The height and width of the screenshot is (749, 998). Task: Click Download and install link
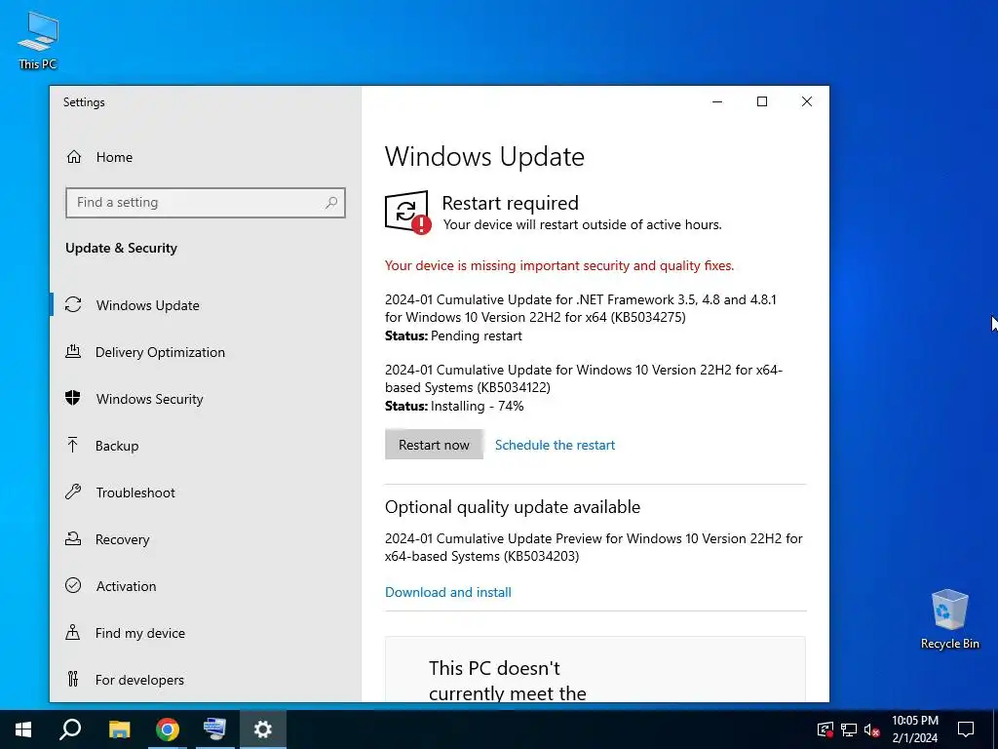click(x=448, y=592)
